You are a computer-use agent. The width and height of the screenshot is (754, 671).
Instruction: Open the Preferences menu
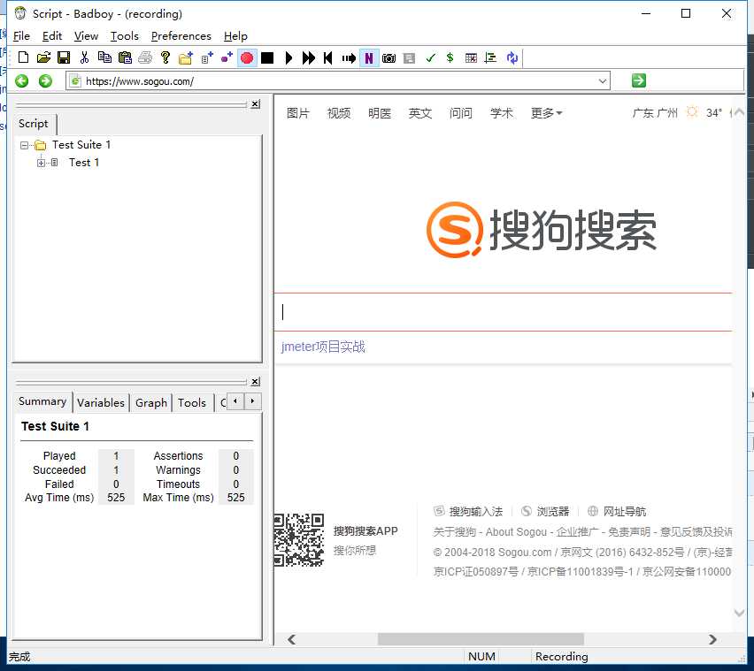click(x=181, y=36)
